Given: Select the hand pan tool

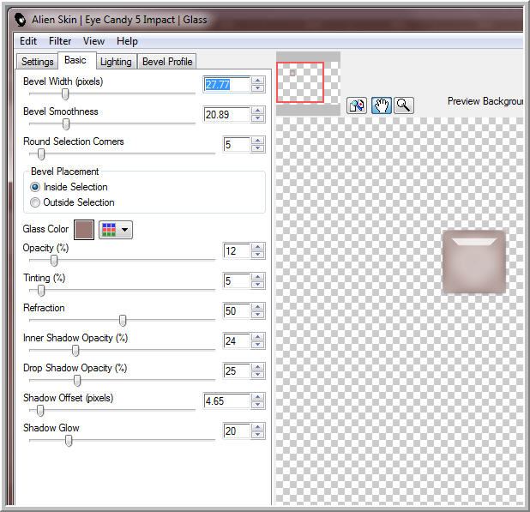Looking at the screenshot, I should pyautogui.click(x=382, y=105).
